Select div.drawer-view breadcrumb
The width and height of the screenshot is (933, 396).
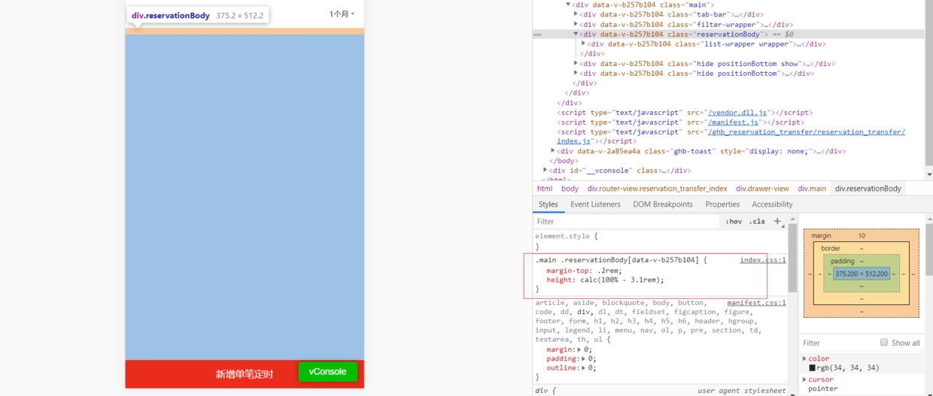(762, 189)
